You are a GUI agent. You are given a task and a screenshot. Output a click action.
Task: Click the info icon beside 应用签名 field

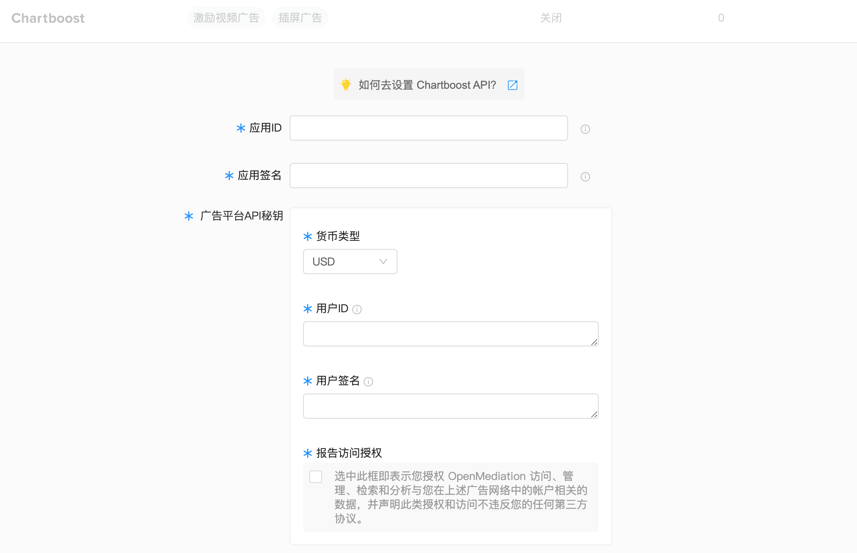tap(585, 177)
